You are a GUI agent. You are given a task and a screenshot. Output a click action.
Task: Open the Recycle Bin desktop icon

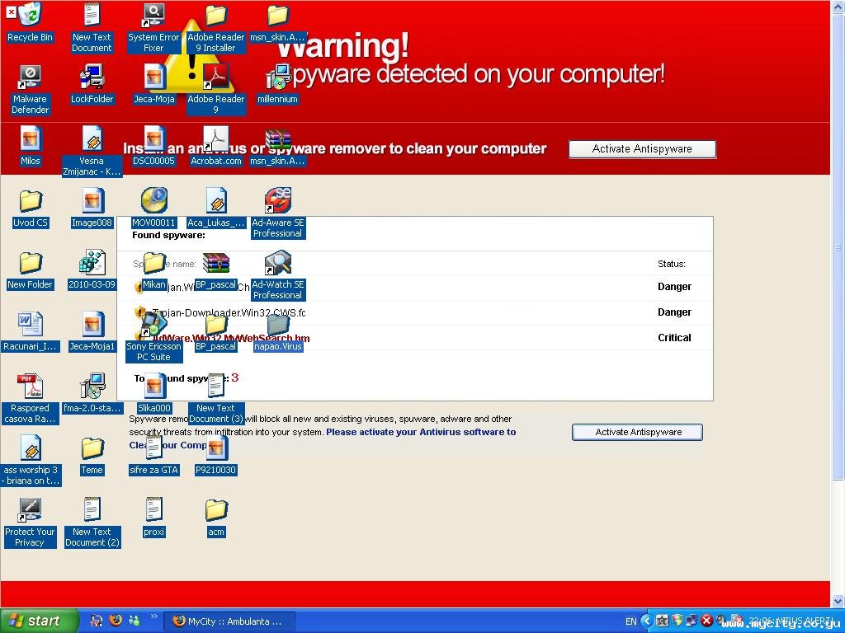click(x=30, y=24)
